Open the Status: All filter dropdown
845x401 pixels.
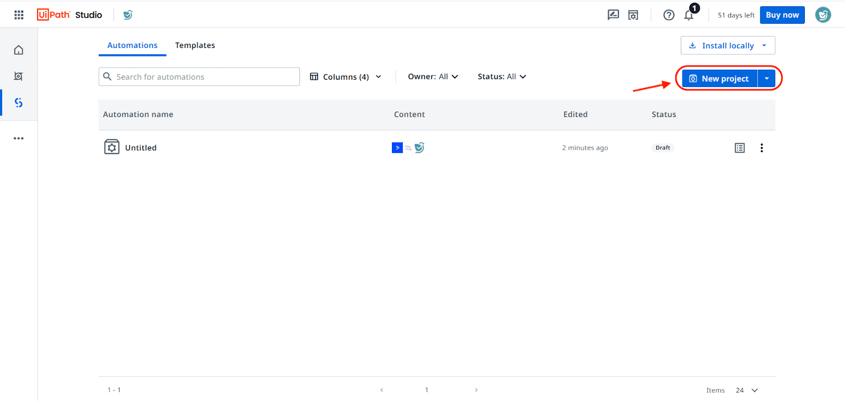tap(502, 77)
